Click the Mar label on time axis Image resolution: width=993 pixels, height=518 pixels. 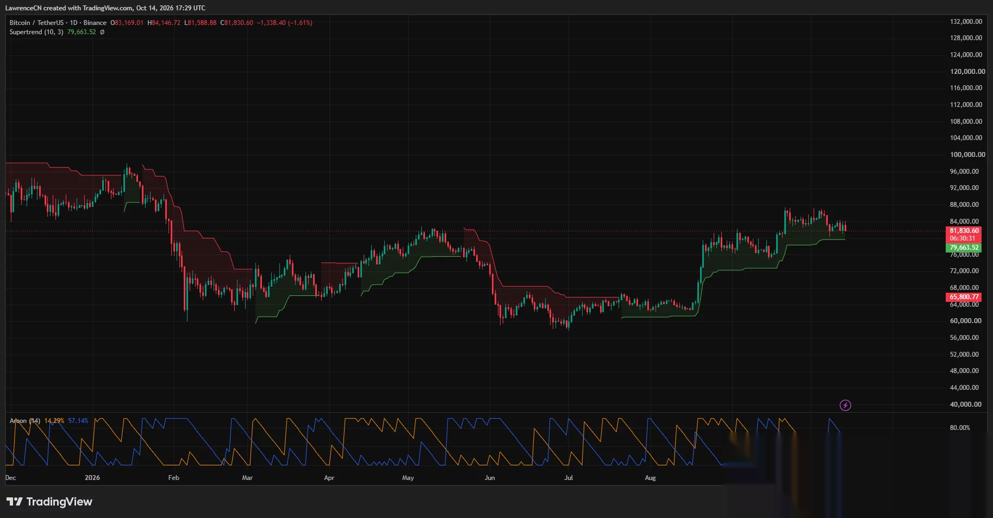(247, 478)
